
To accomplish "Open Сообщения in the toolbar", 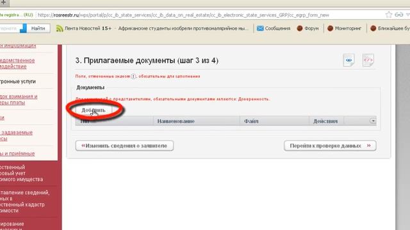I will [277, 28].
